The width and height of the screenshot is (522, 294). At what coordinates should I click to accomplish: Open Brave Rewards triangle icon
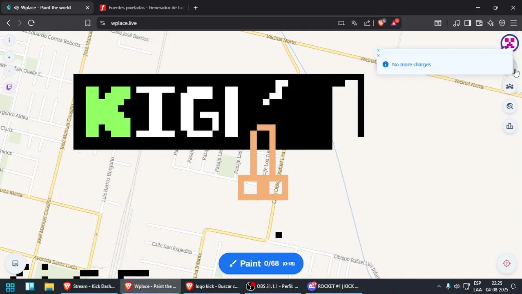pyautogui.click(x=395, y=23)
